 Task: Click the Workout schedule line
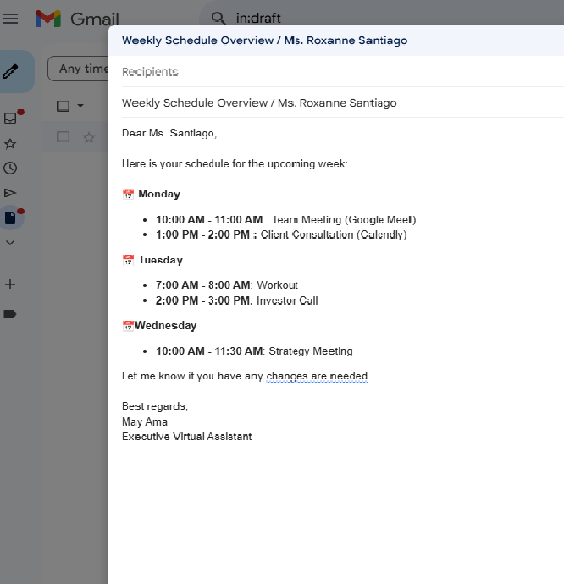coord(227,285)
